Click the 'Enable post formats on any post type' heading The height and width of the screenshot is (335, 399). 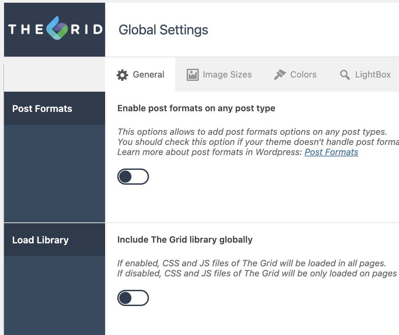pyautogui.click(x=196, y=108)
